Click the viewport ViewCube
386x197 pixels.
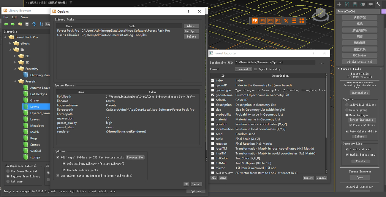(320, 13)
